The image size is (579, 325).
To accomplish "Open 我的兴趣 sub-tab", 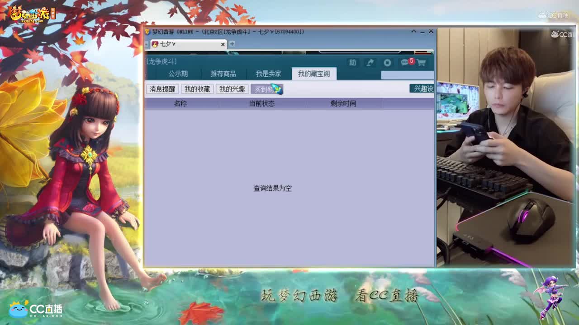I will pyautogui.click(x=232, y=89).
